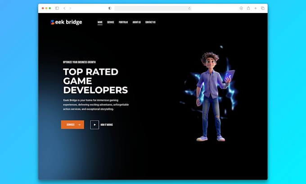Click the Optimize Your Business Growth tagline
Image resolution: width=306 pixels, height=184 pixels.
coord(79,62)
